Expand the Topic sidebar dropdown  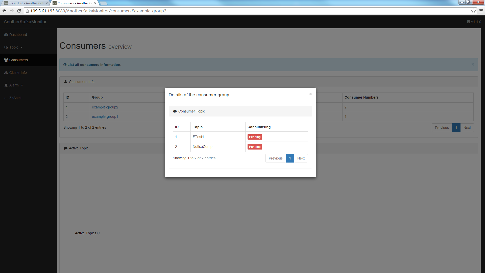pyautogui.click(x=21, y=48)
